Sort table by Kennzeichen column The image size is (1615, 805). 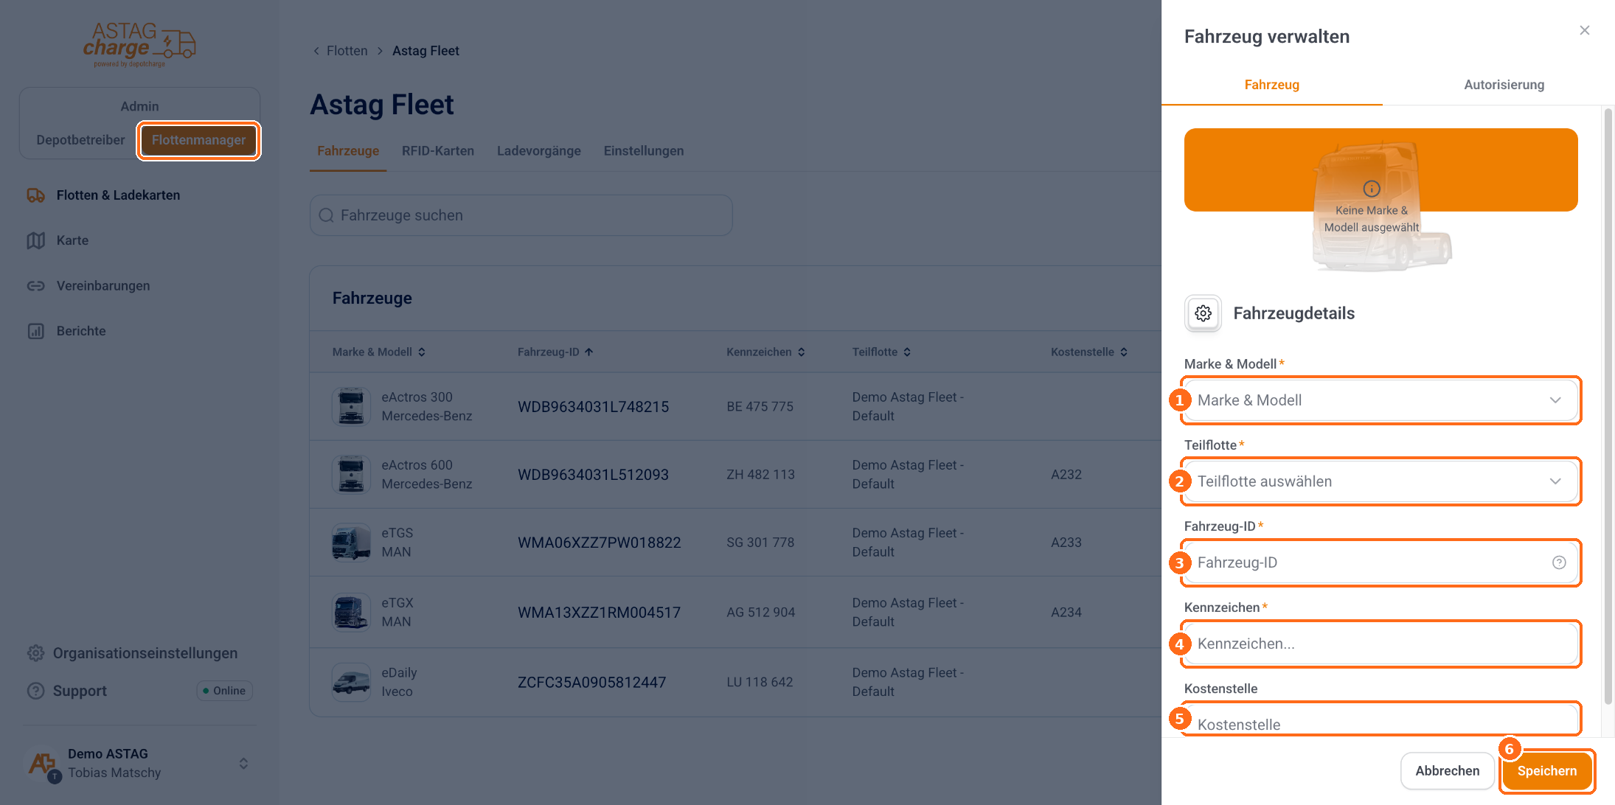click(765, 352)
